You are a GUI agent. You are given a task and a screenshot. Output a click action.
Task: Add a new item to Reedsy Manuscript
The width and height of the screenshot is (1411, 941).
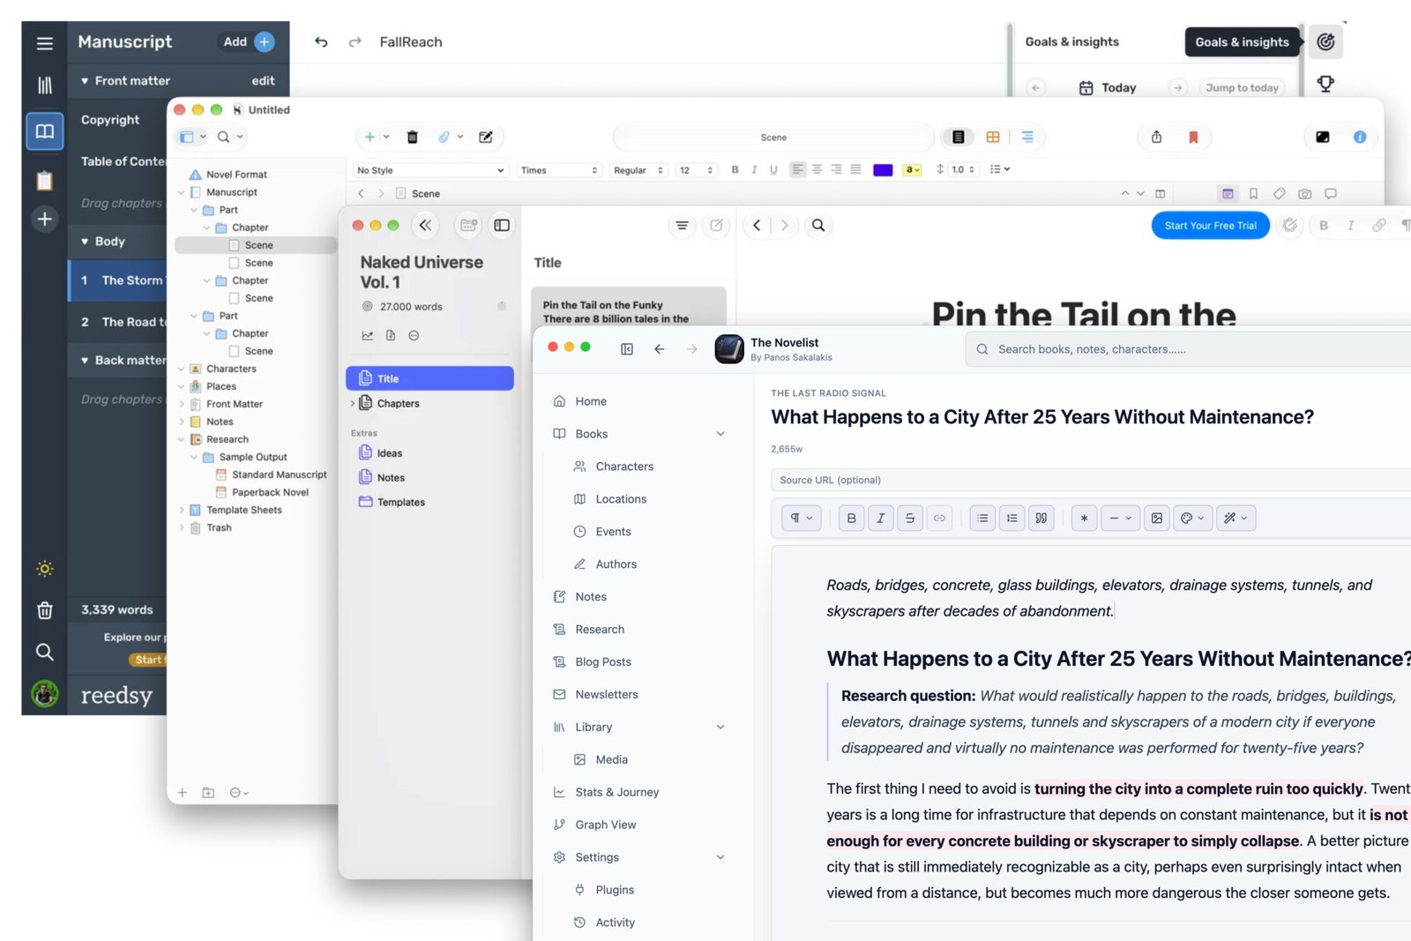tap(249, 41)
